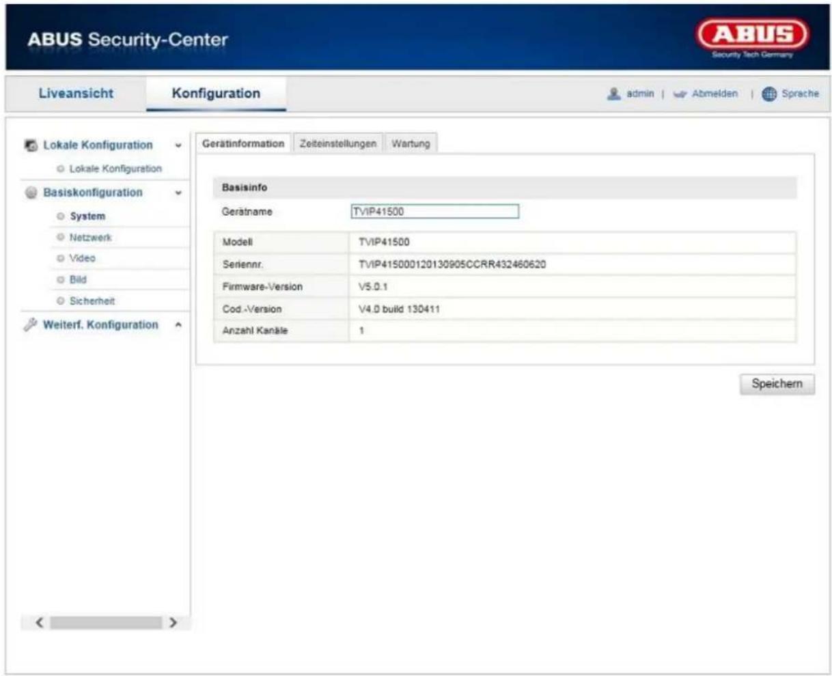Click the Abmelden logout icon
Image resolution: width=832 pixels, height=676 pixels.
pos(680,94)
